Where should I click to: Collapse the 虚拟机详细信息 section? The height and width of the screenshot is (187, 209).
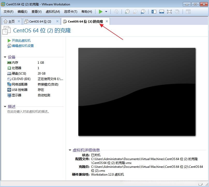(x=70, y=150)
